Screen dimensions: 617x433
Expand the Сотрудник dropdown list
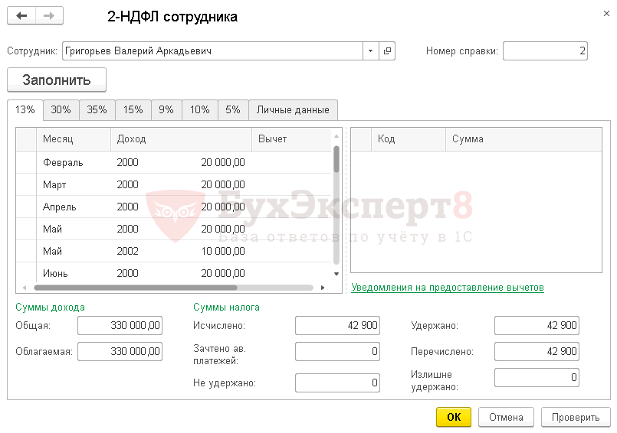click(x=371, y=51)
